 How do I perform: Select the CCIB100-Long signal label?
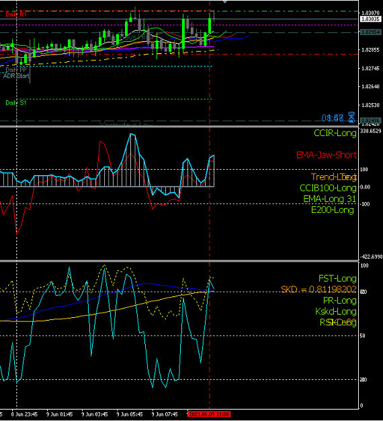(328, 188)
